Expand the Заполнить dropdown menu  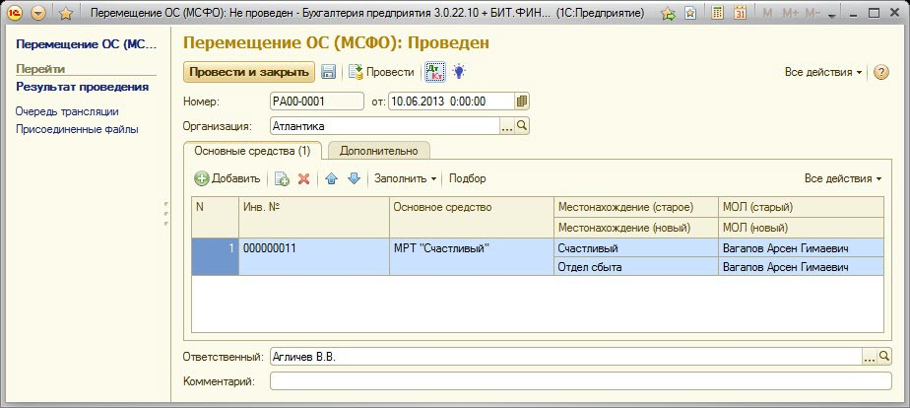tap(406, 178)
